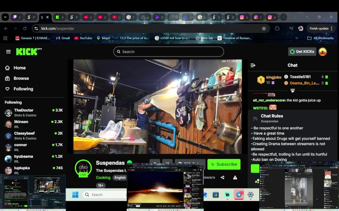Click the share stream icon
Viewport: 339px width, 211px height.
(x=222, y=178)
